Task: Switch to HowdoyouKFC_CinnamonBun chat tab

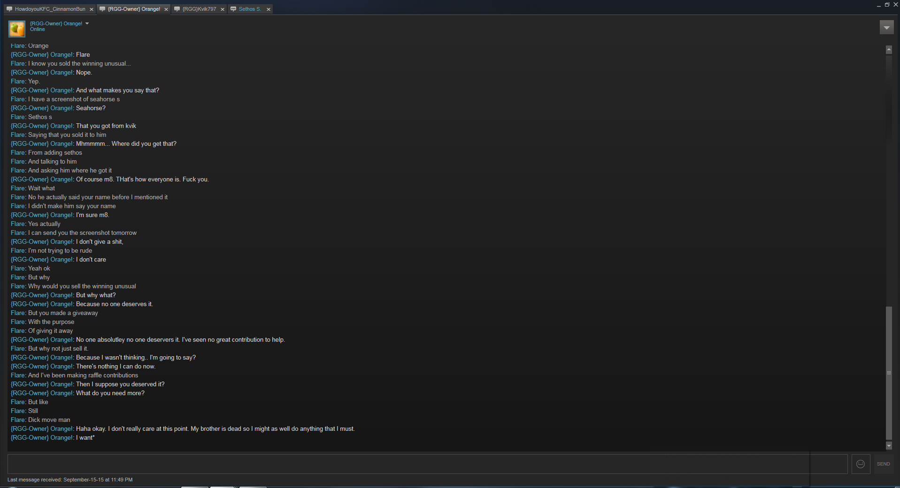Action: click(50, 9)
